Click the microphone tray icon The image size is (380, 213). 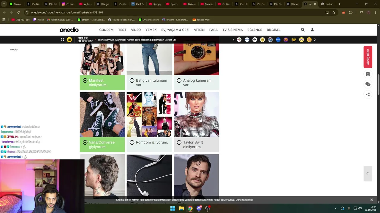pos(349,208)
